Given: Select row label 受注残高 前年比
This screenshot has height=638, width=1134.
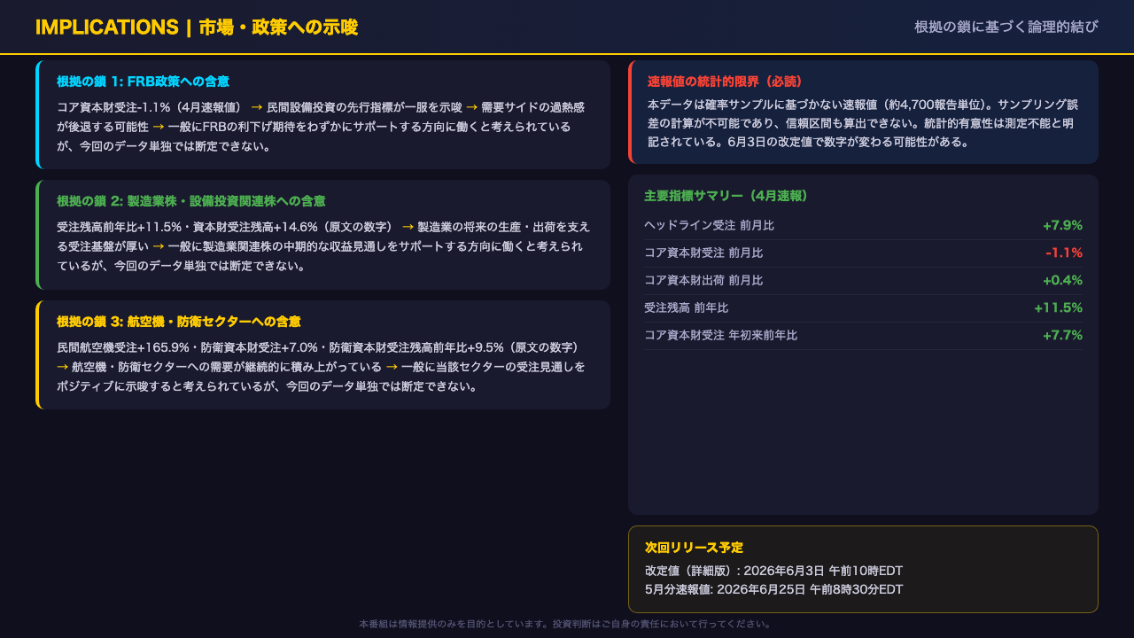Looking at the screenshot, I should 686,308.
